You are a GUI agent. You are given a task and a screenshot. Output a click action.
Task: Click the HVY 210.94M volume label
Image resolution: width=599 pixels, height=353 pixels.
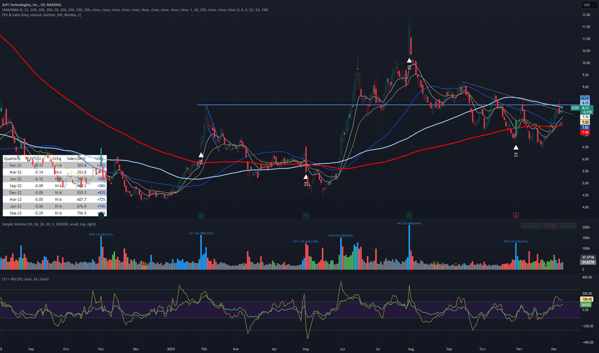coord(409,223)
